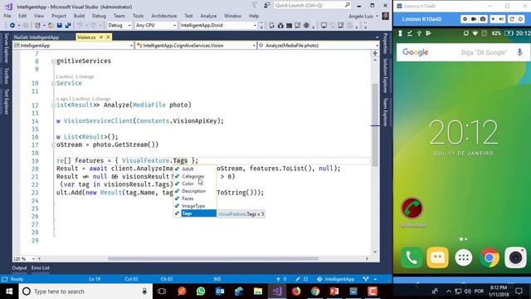
Task: Pin the Vision.cs tab
Action: 101,37
